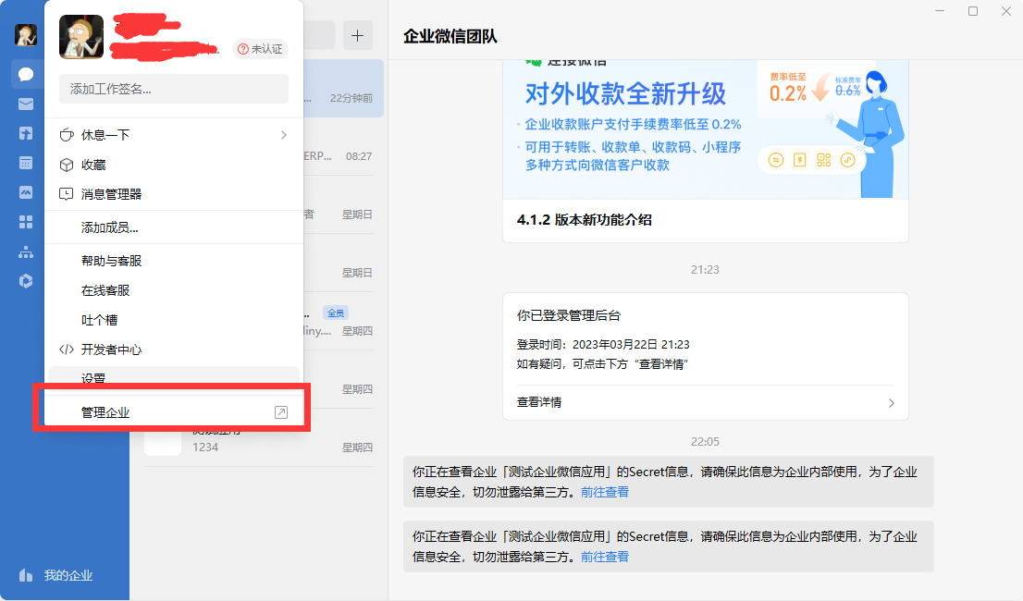1023x601 pixels.
Task: Open the Workbench grid icon in sidebar
Action: tap(26, 222)
